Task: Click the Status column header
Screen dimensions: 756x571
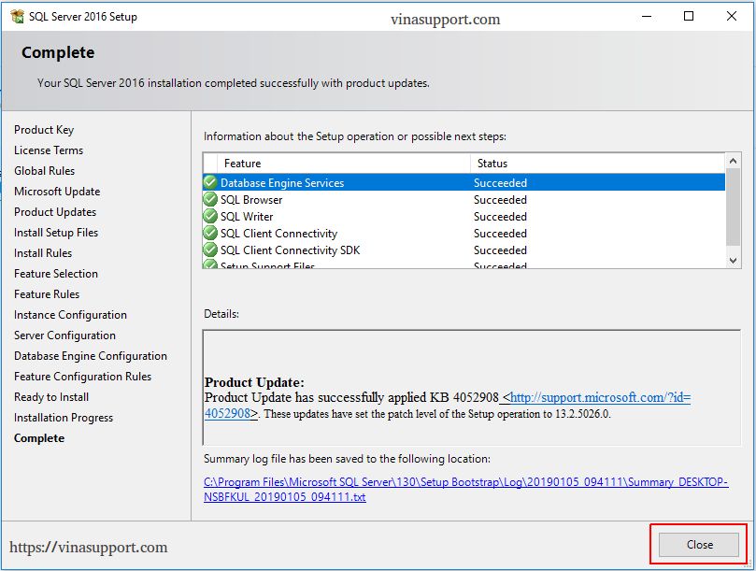Action: (x=597, y=164)
